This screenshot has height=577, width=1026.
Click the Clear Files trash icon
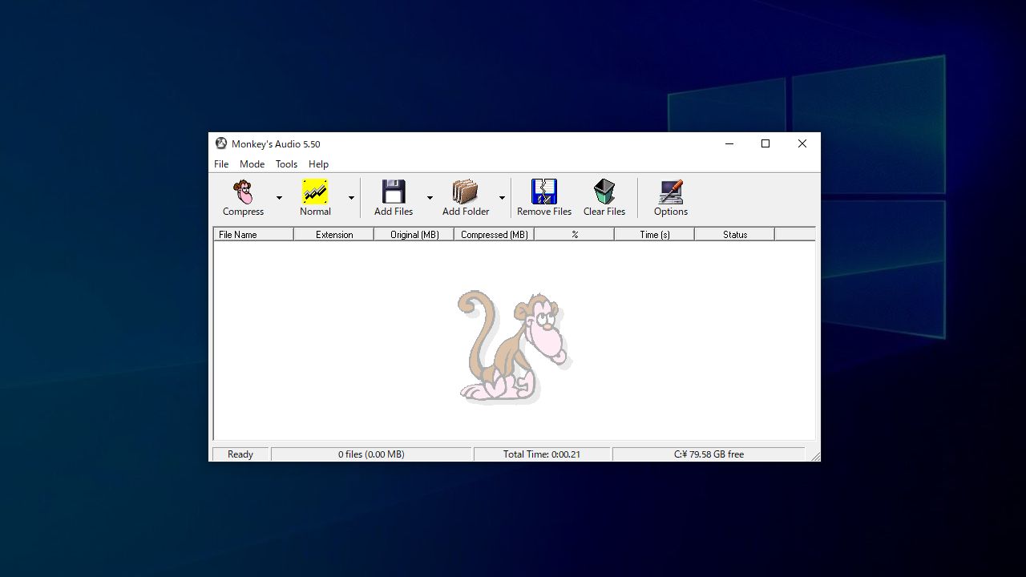(x=604, y=192)
